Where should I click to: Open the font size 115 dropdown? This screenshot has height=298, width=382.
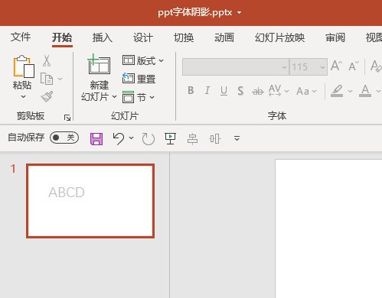point(322,67)
